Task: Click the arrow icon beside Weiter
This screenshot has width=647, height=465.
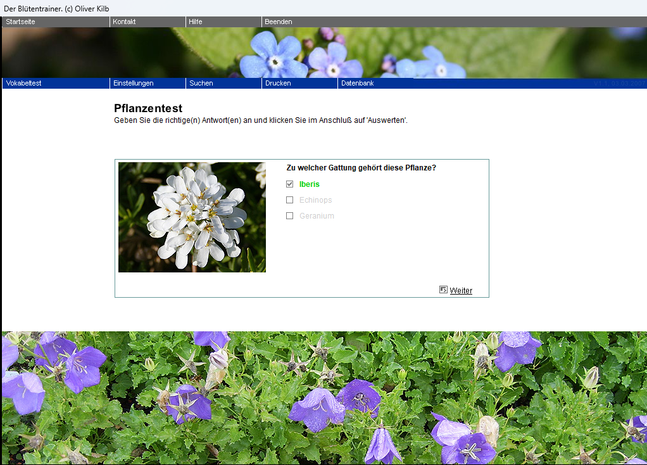Action: 443,290
